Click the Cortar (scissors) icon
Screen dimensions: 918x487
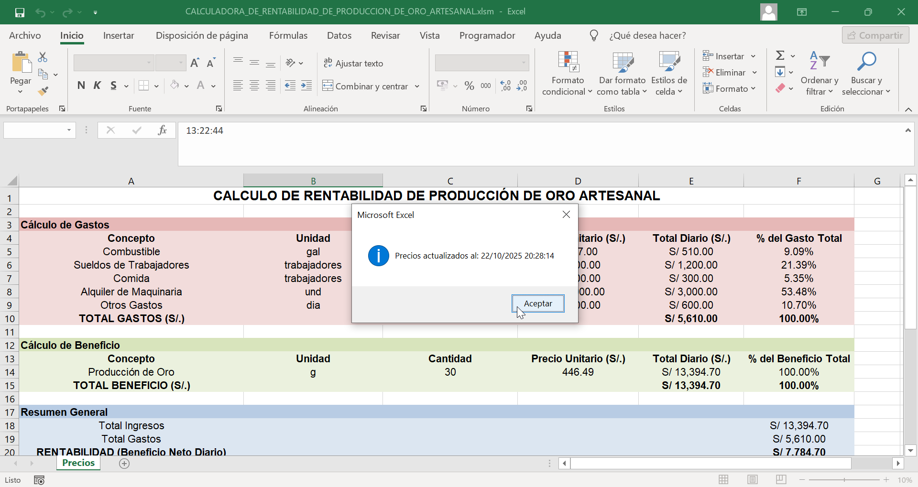pyautogui.click(x=43, y=56)
